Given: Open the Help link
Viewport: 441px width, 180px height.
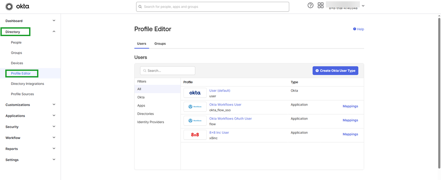Looking at the screenshot, I should pyautogui.click(x=359, y=29).
